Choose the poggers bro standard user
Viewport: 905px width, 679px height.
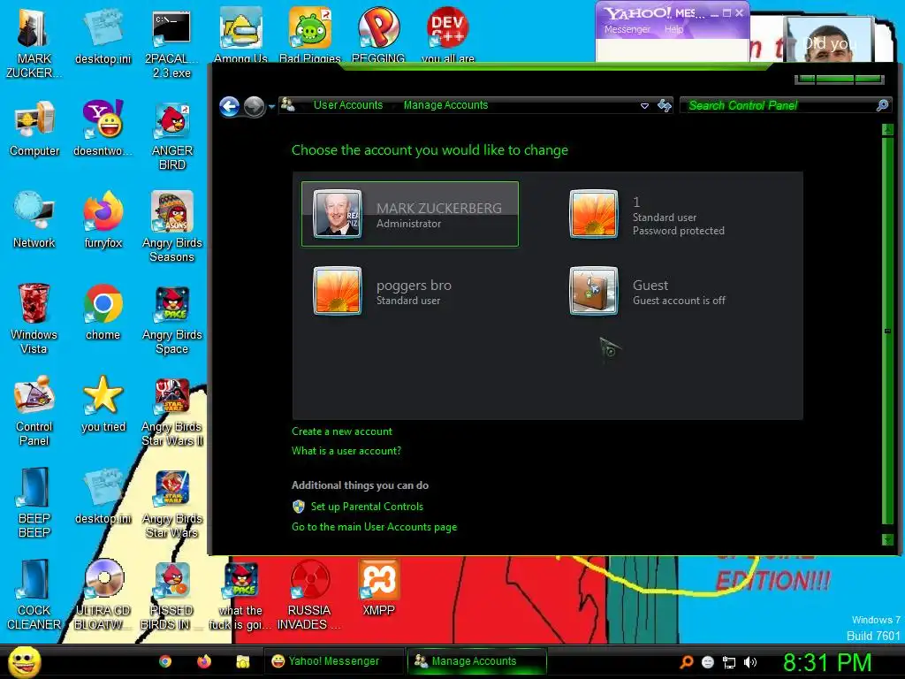coord(383,292)
